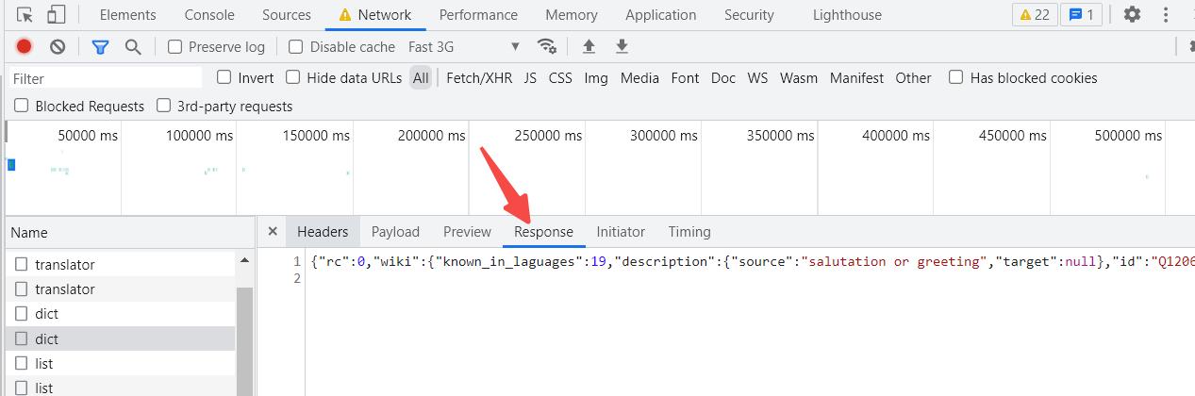Check the Disable cache option
The image size is (1195, 396).
296,46
